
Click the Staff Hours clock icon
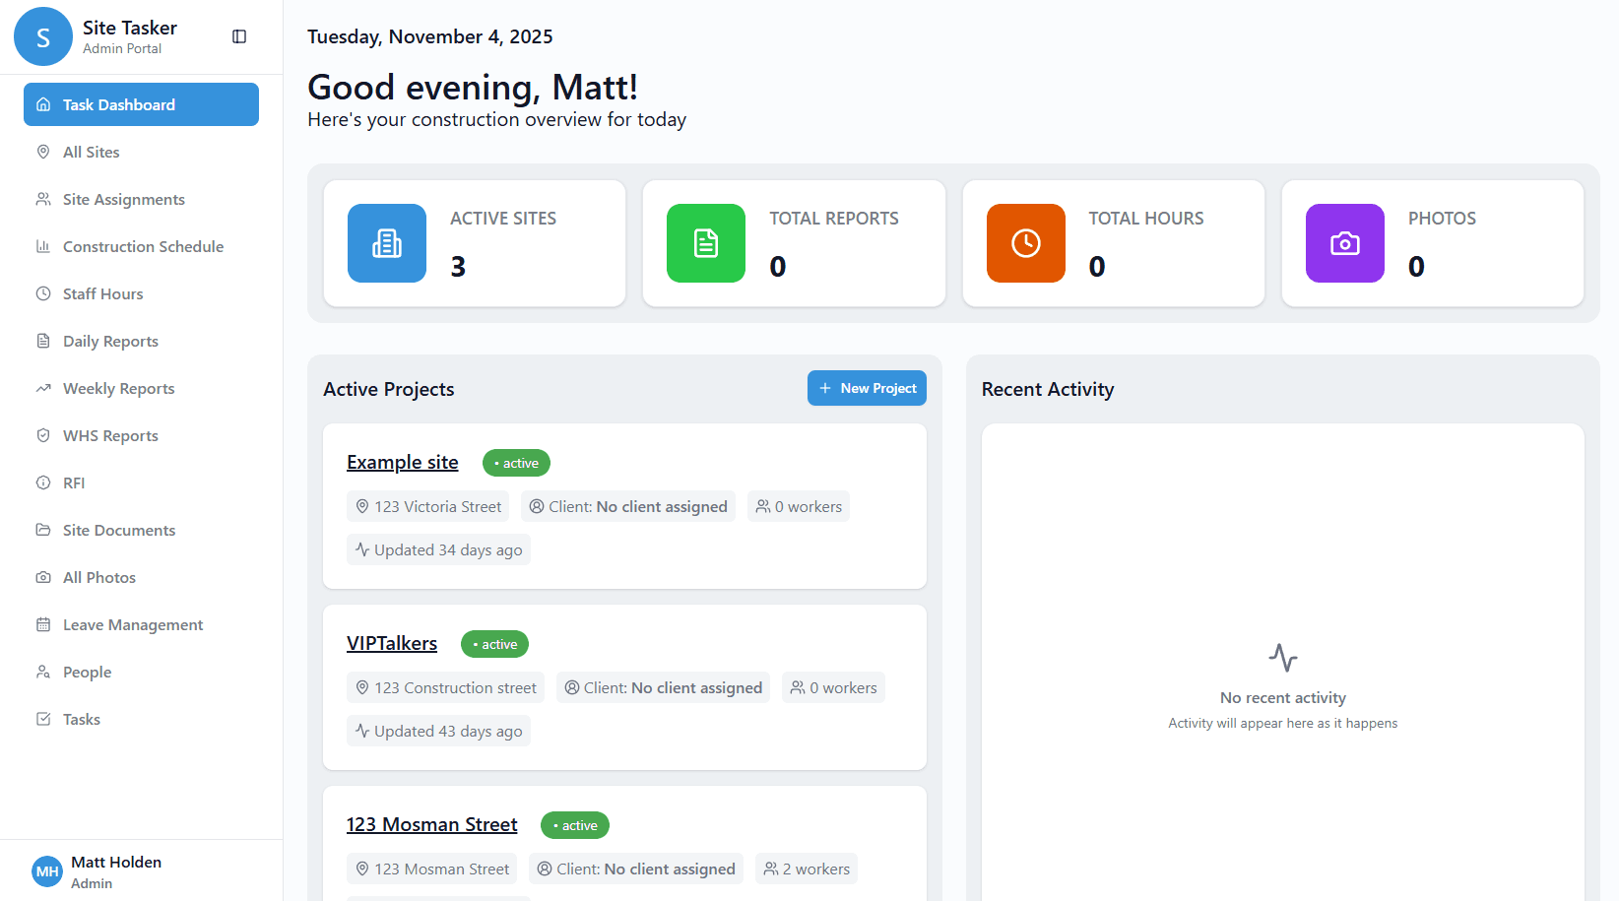click(x=43, y=293)
